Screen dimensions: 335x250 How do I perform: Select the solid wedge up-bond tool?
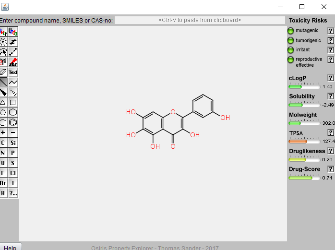pyautogui.click(x=4, y=92)
